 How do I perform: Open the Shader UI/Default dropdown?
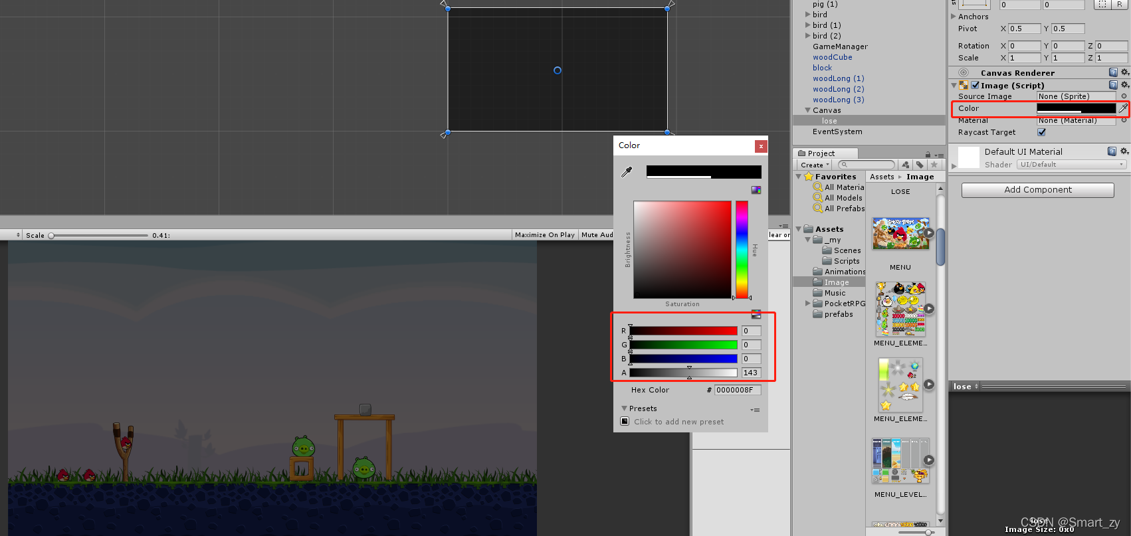pos(1071,165)
